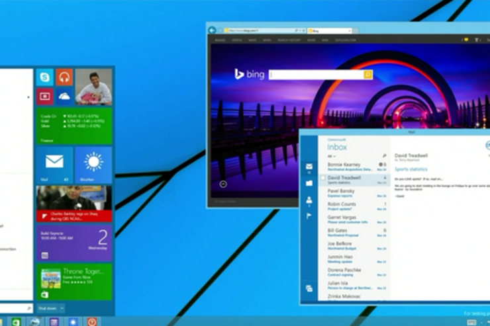Open the purple Calendar taskbar icon
This screenshot has width=490, height=326.
(x=54, y=321)
